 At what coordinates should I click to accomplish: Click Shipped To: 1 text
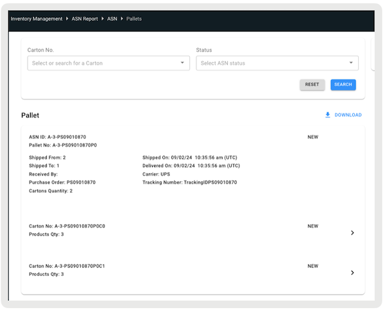44,166
